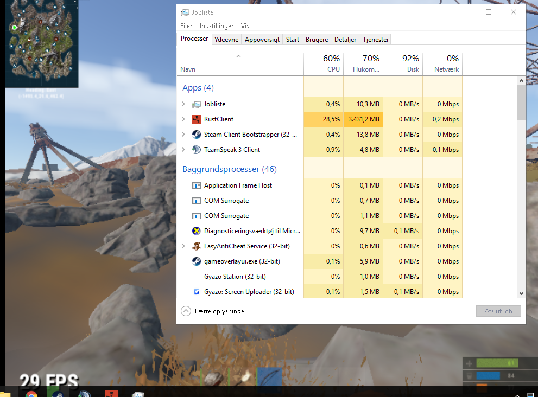Click the Gyazo: Screen Uploader icon
The width and height of the screenshot is (538, 397).
pyautogui.click(x=197, y=292)
